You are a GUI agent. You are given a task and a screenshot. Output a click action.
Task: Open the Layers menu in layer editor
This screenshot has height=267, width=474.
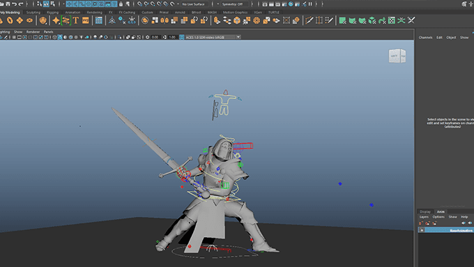(x=424, y=217)
